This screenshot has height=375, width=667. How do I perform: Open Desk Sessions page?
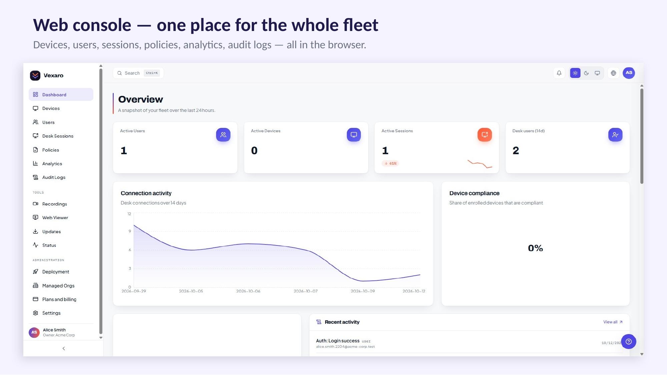pos(61,136)
